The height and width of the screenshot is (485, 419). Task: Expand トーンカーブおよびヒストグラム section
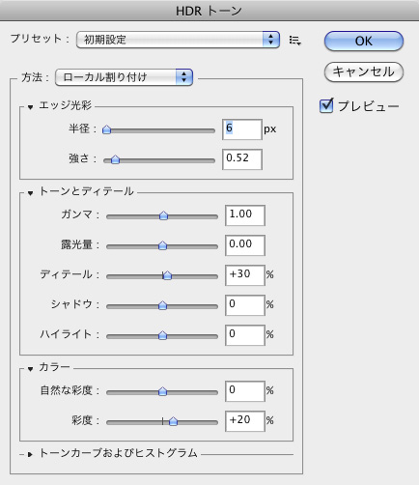[30, 454]
